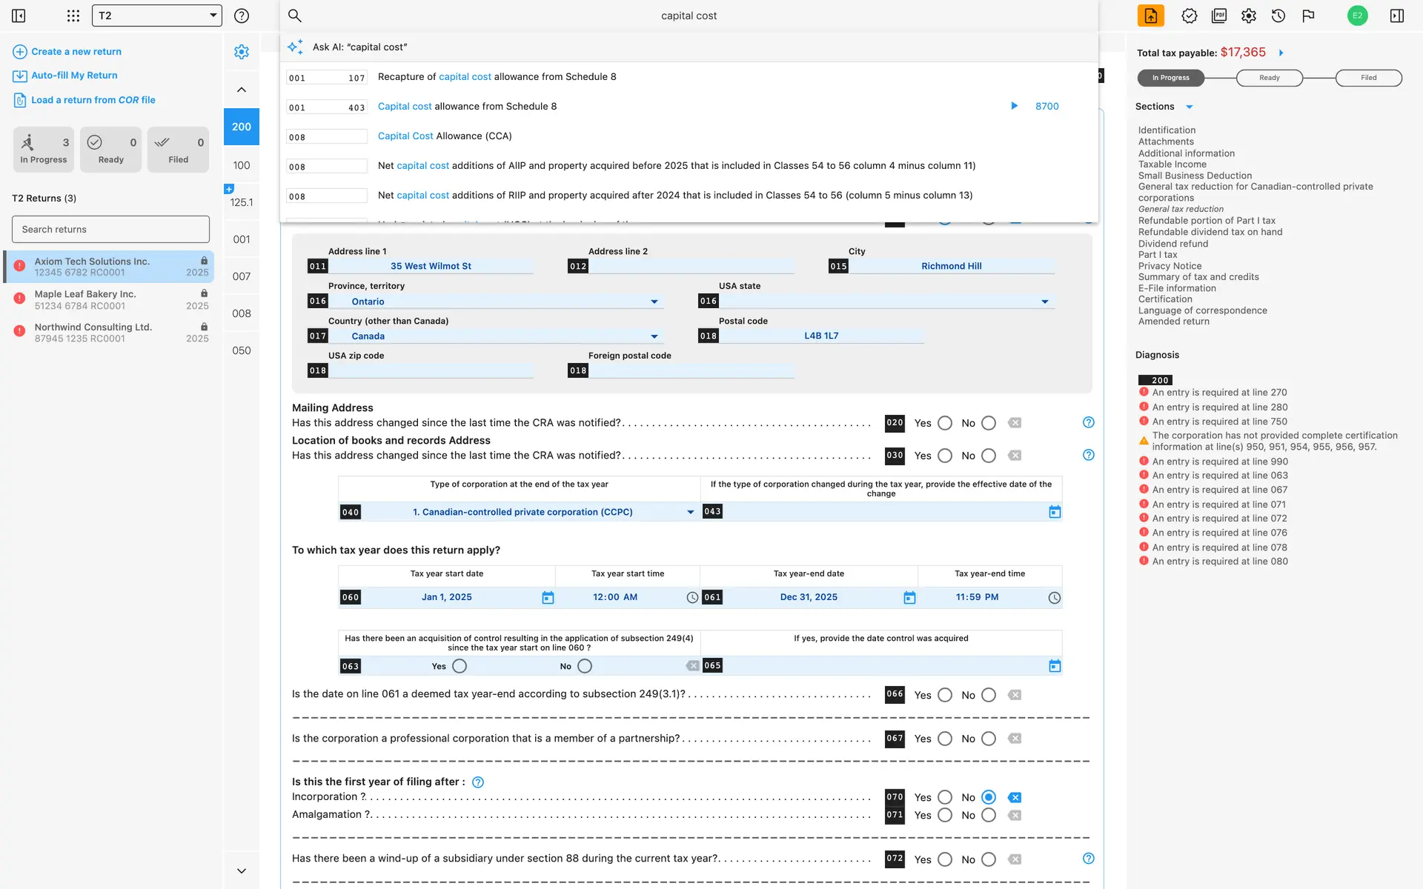The image size is (1423, 889).
Task: Open clock picker for year-end time
Action: (1055, 598)
